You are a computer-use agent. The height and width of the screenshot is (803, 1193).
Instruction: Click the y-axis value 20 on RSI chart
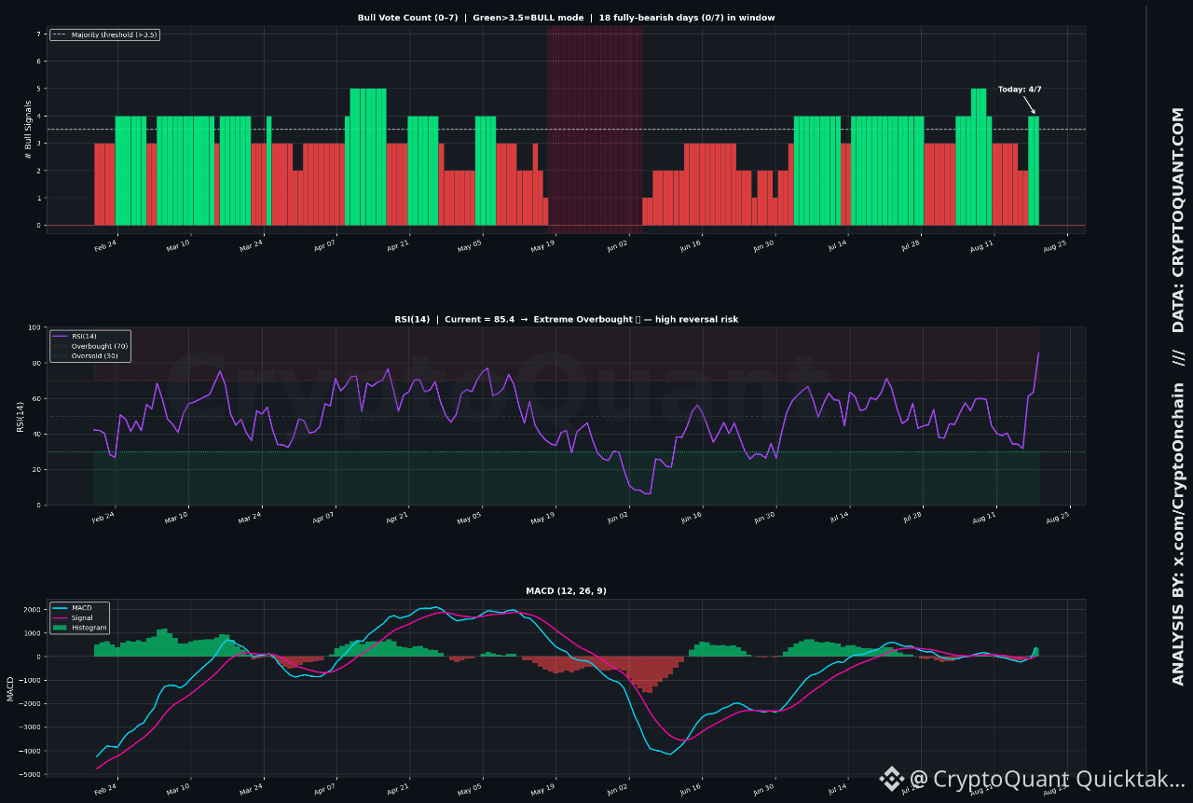[x=38, y=469]
